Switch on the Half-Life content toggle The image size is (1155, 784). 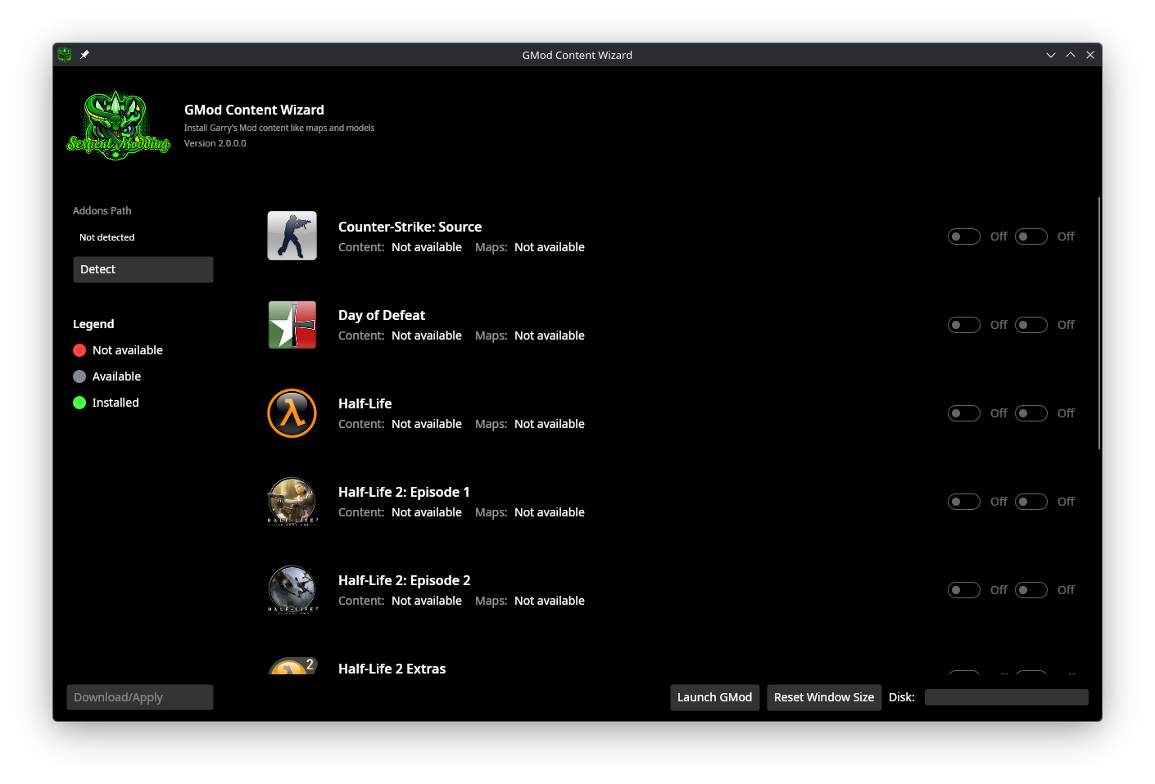pos(964,413)
